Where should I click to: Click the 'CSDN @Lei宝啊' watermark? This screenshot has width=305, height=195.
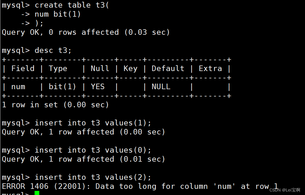284,190
